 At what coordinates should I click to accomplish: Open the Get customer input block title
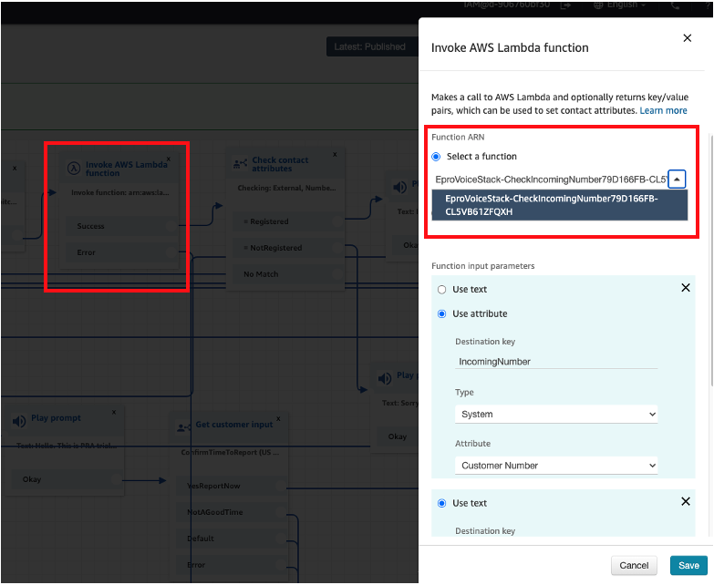coord(234,425)
